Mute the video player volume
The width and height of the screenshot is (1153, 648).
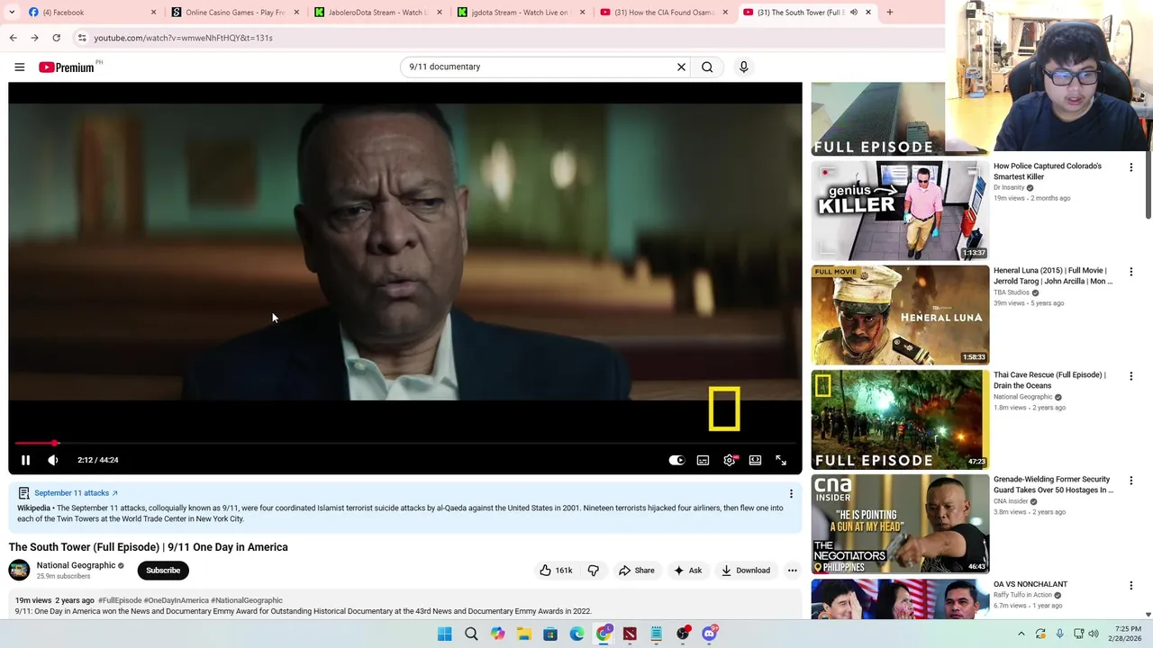pyautogui.click(x=53, y=460)
